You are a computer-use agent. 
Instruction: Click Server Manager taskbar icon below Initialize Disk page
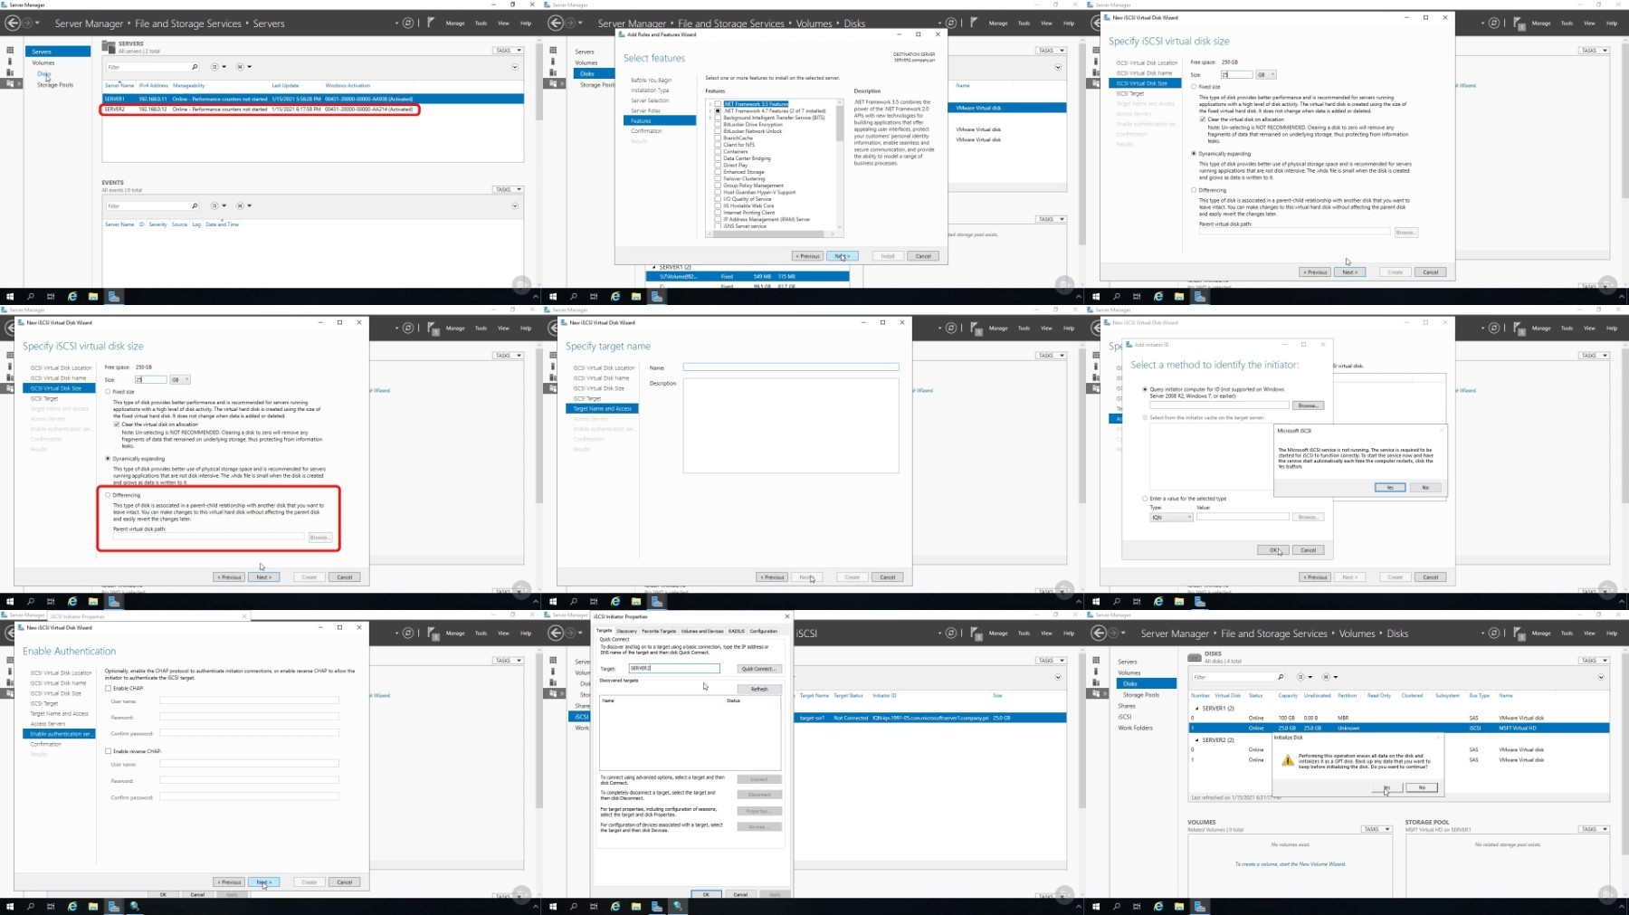coord(1200,906)
